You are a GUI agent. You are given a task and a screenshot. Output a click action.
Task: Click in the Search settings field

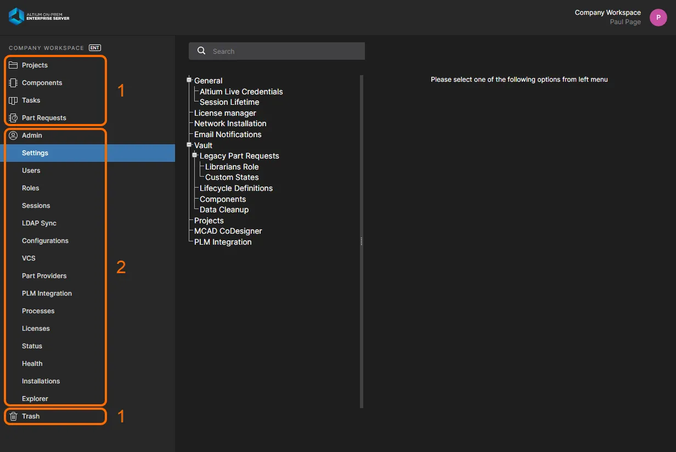pyautogui.click(x=277, y=51)
